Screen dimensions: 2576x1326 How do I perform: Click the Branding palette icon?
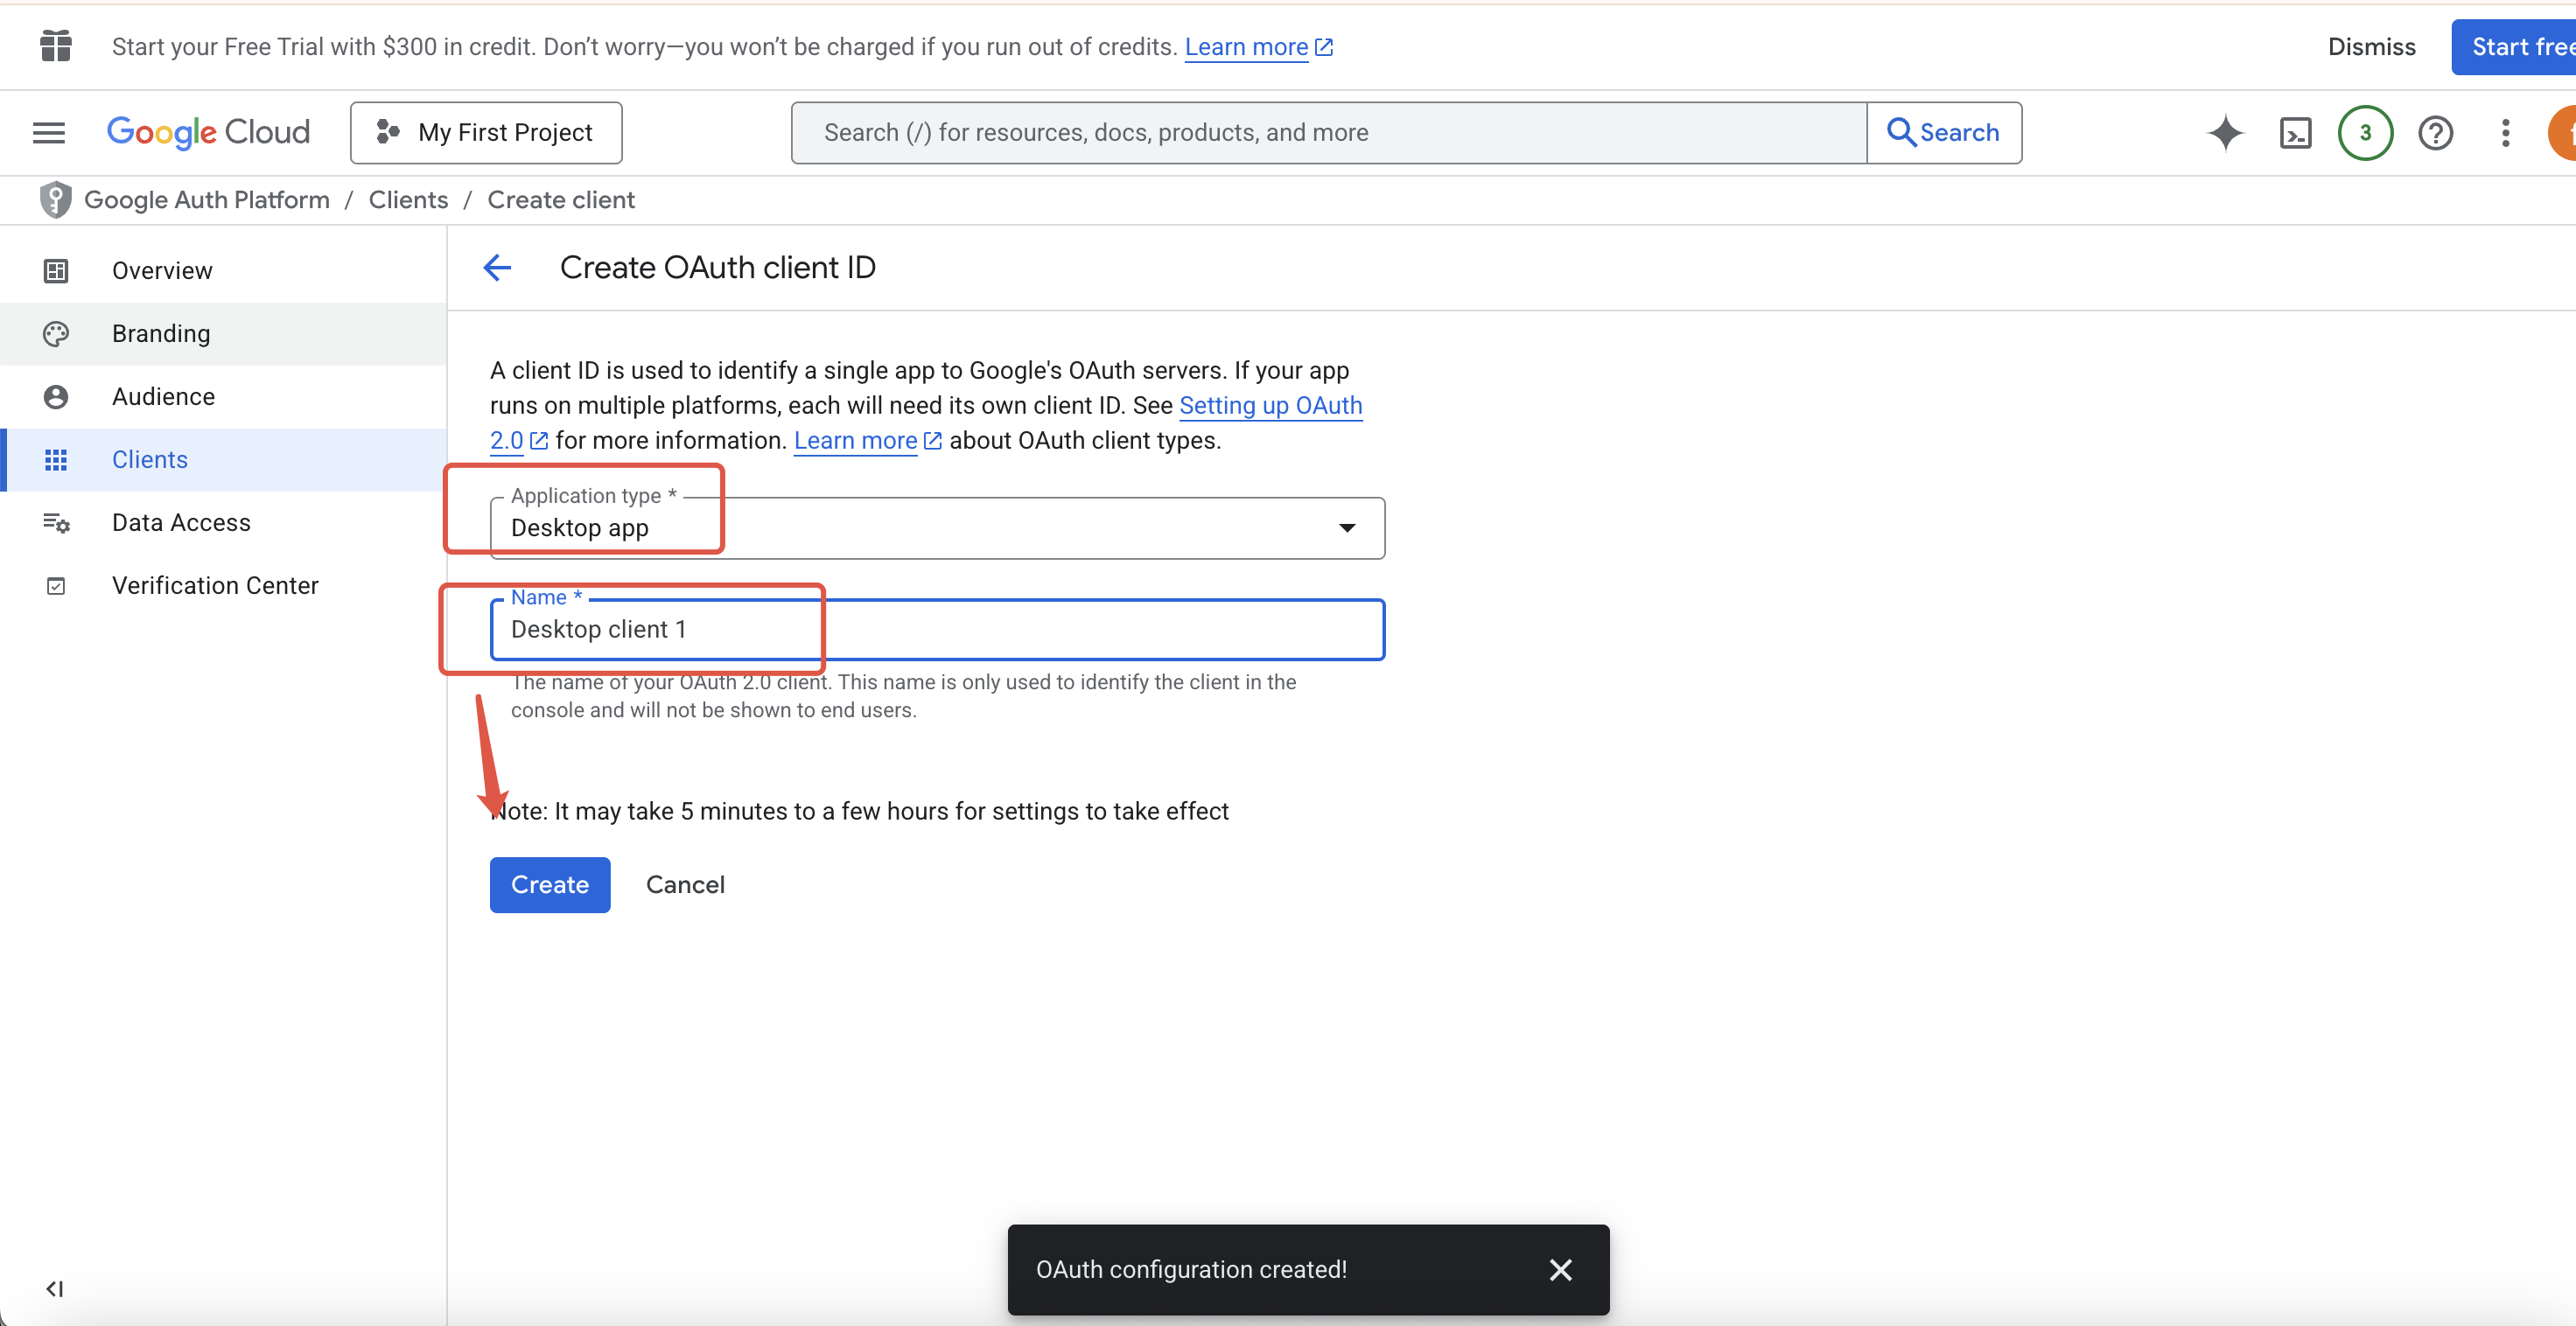click(56, 333)
